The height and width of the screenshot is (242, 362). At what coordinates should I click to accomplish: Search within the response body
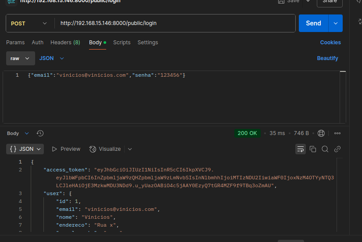pos(325,149)
